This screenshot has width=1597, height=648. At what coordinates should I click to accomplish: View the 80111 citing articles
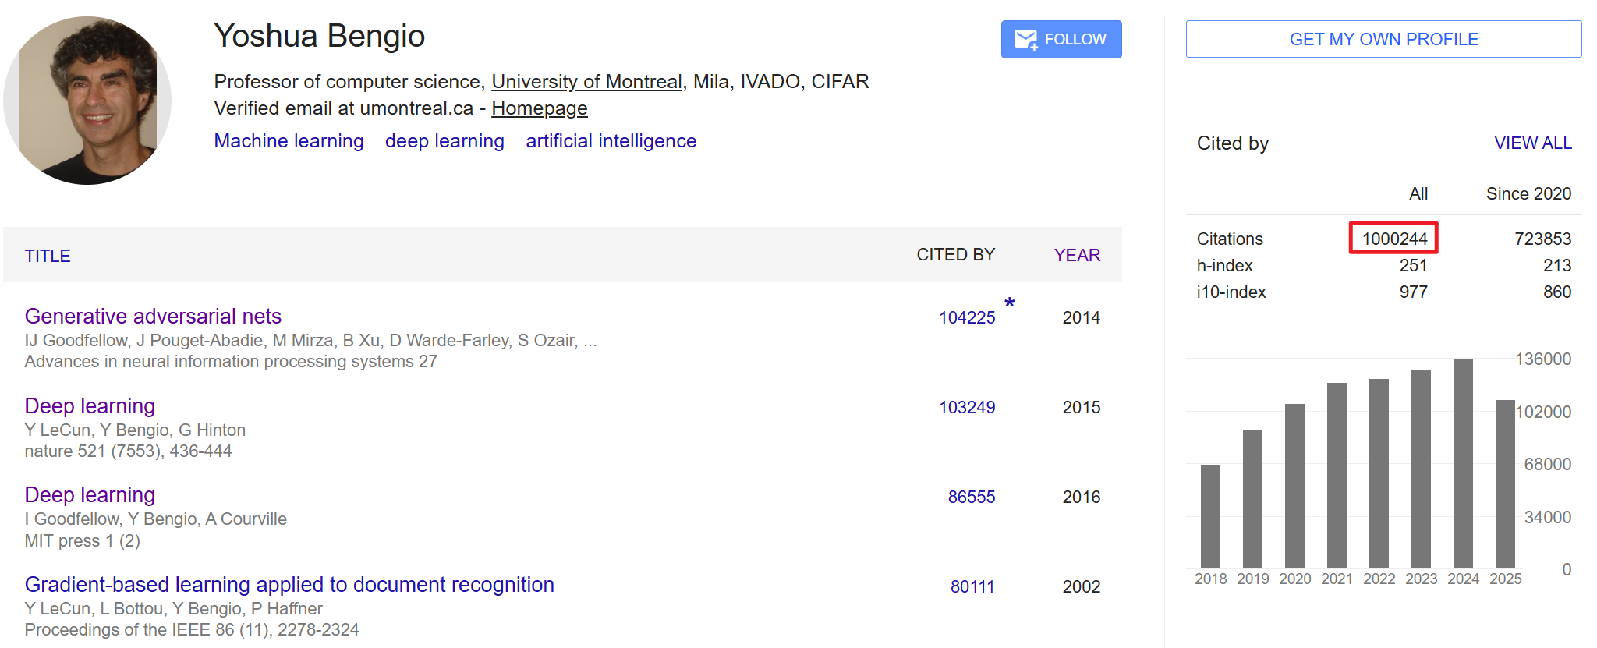[x=972, y=587]
